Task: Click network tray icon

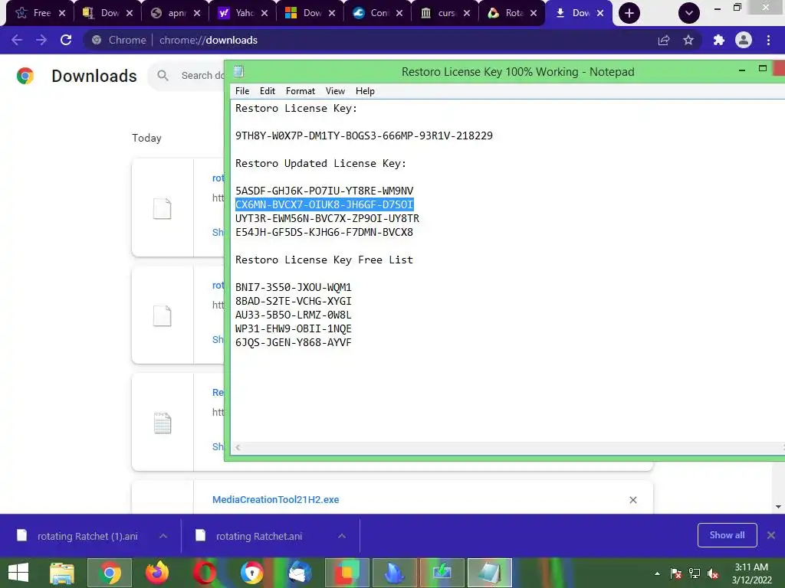Action: point(695,573)
